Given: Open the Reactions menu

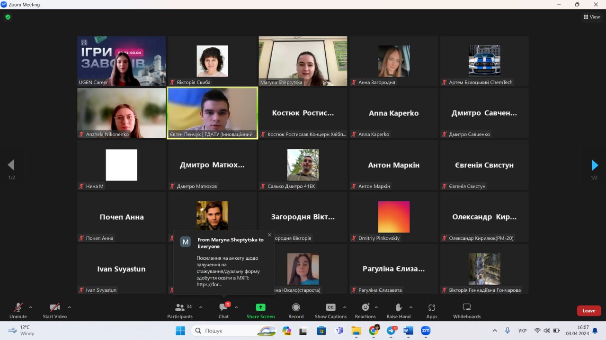Looking at the screenshot, I should 365,311.
